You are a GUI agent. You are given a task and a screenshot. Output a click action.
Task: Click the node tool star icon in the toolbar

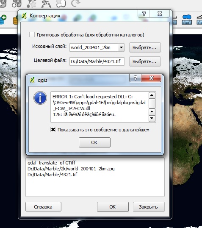(31, 4)
